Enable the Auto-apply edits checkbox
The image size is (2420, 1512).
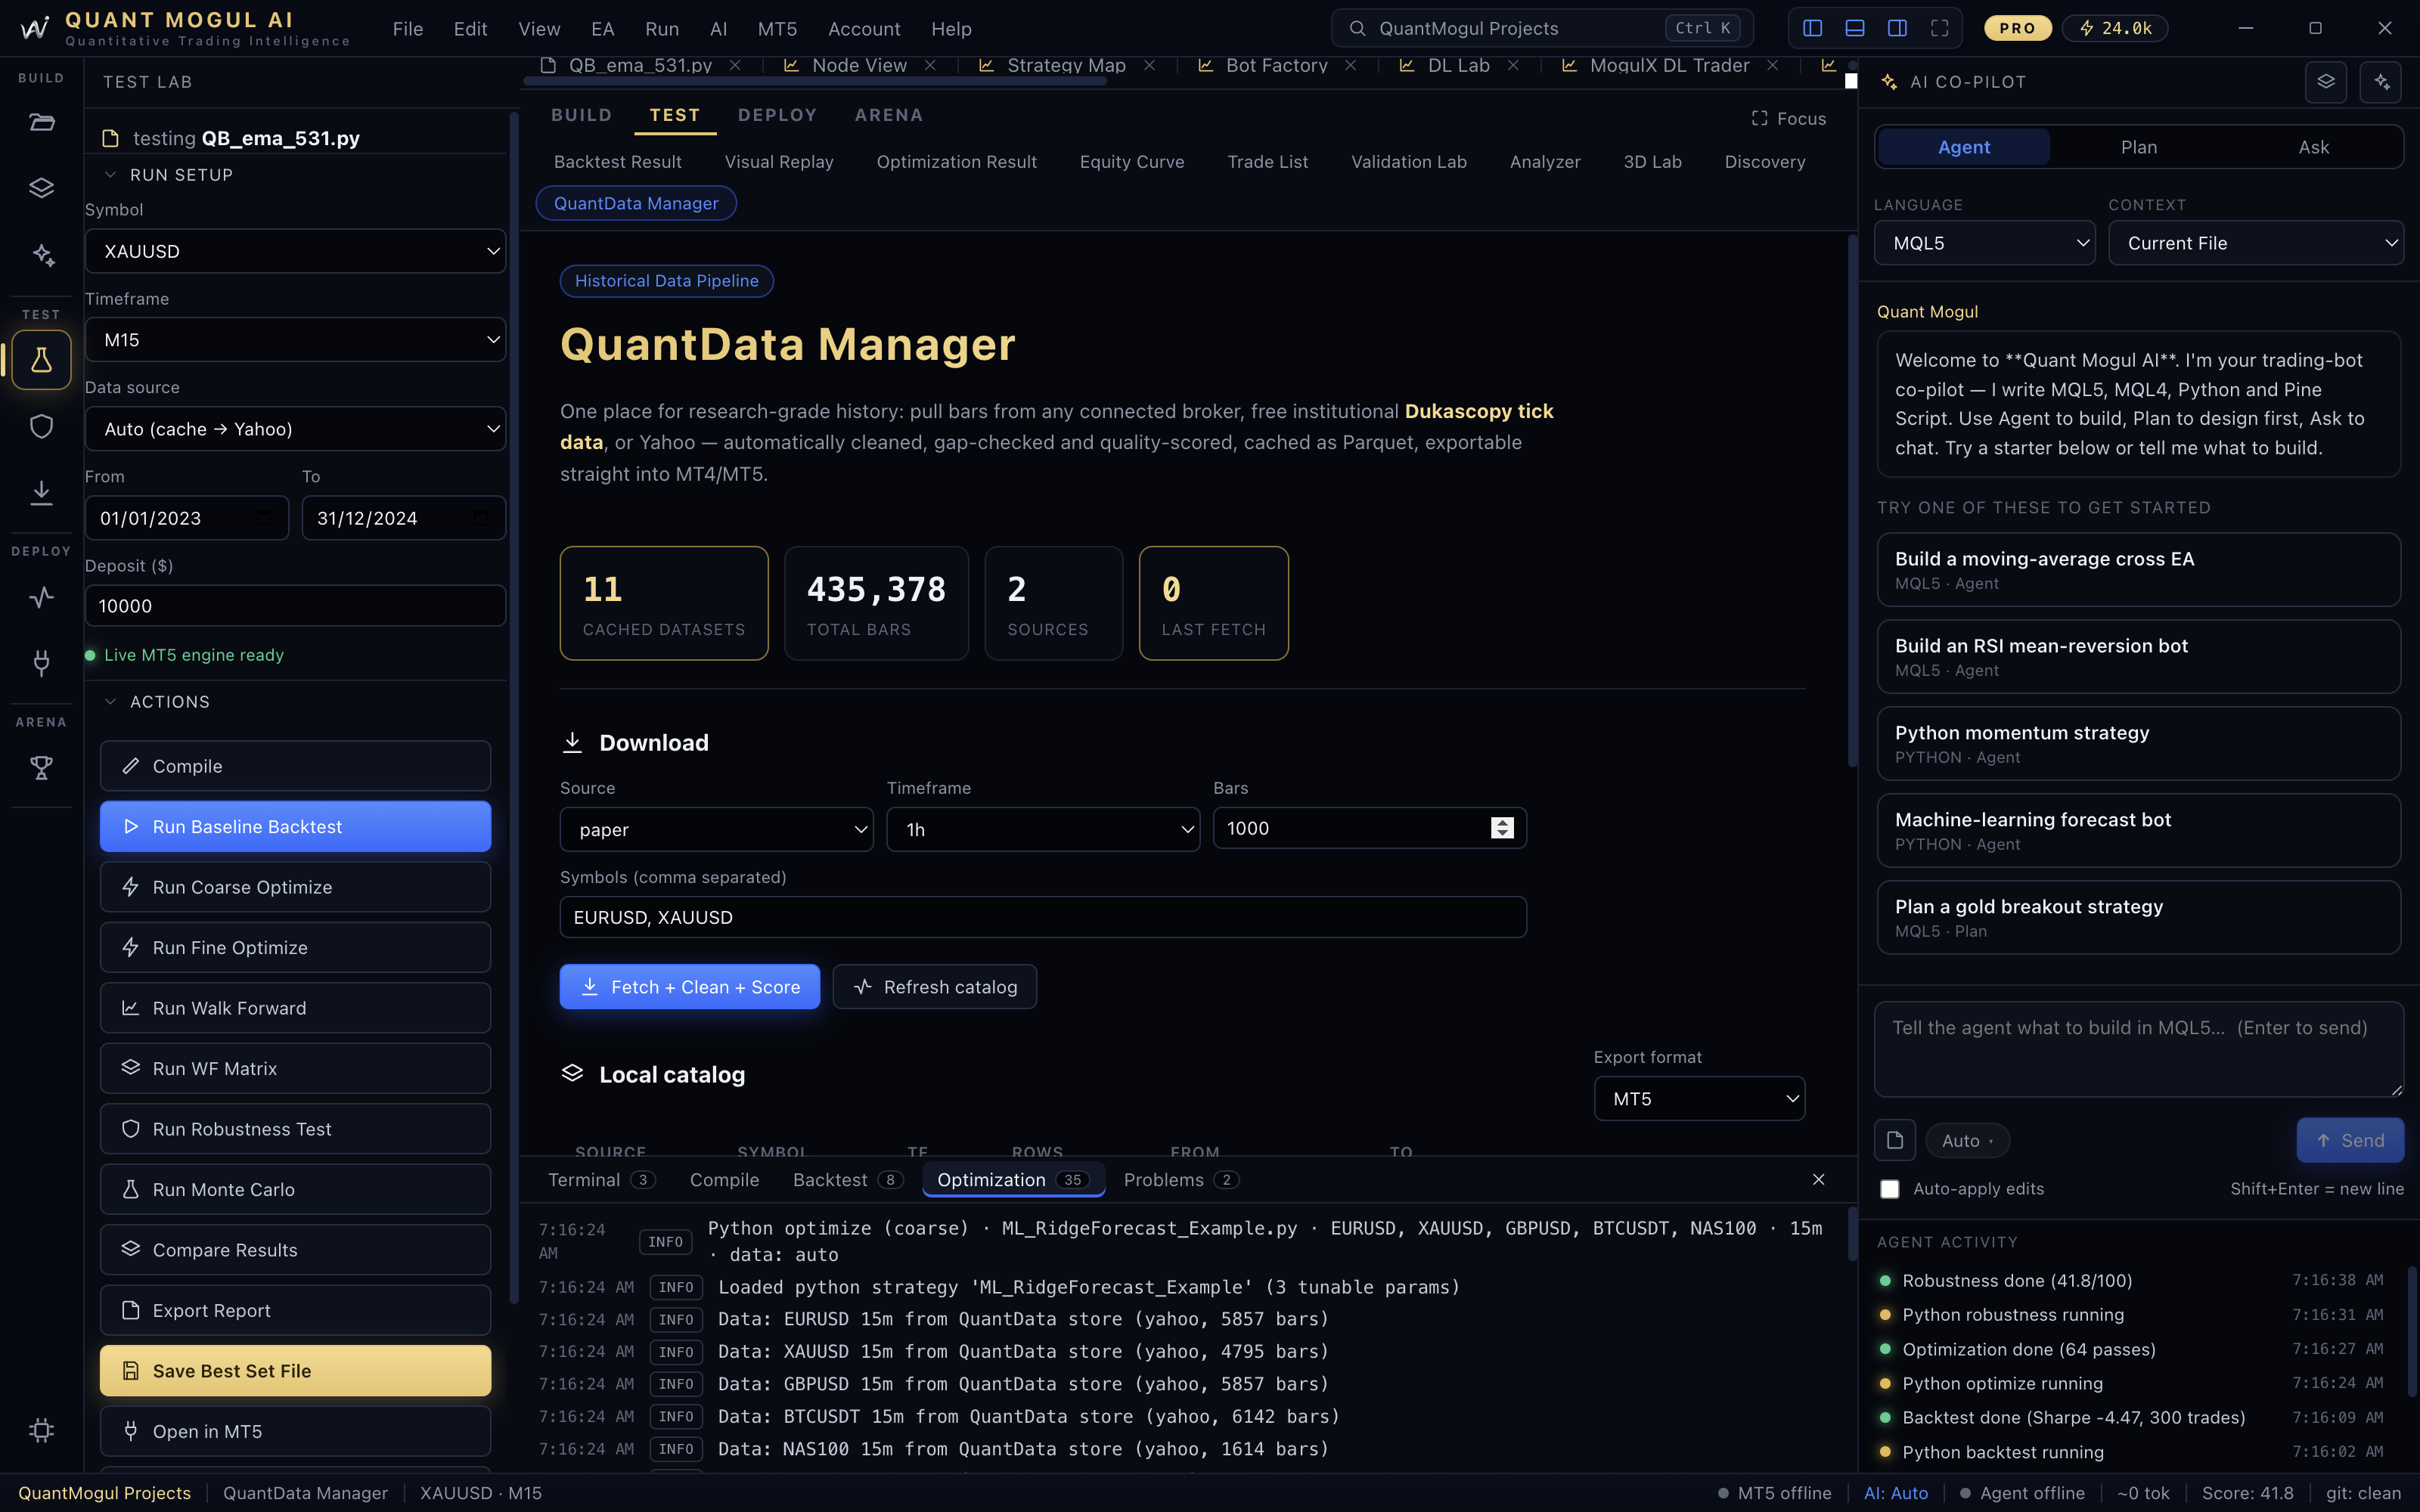[1889, 1189]
